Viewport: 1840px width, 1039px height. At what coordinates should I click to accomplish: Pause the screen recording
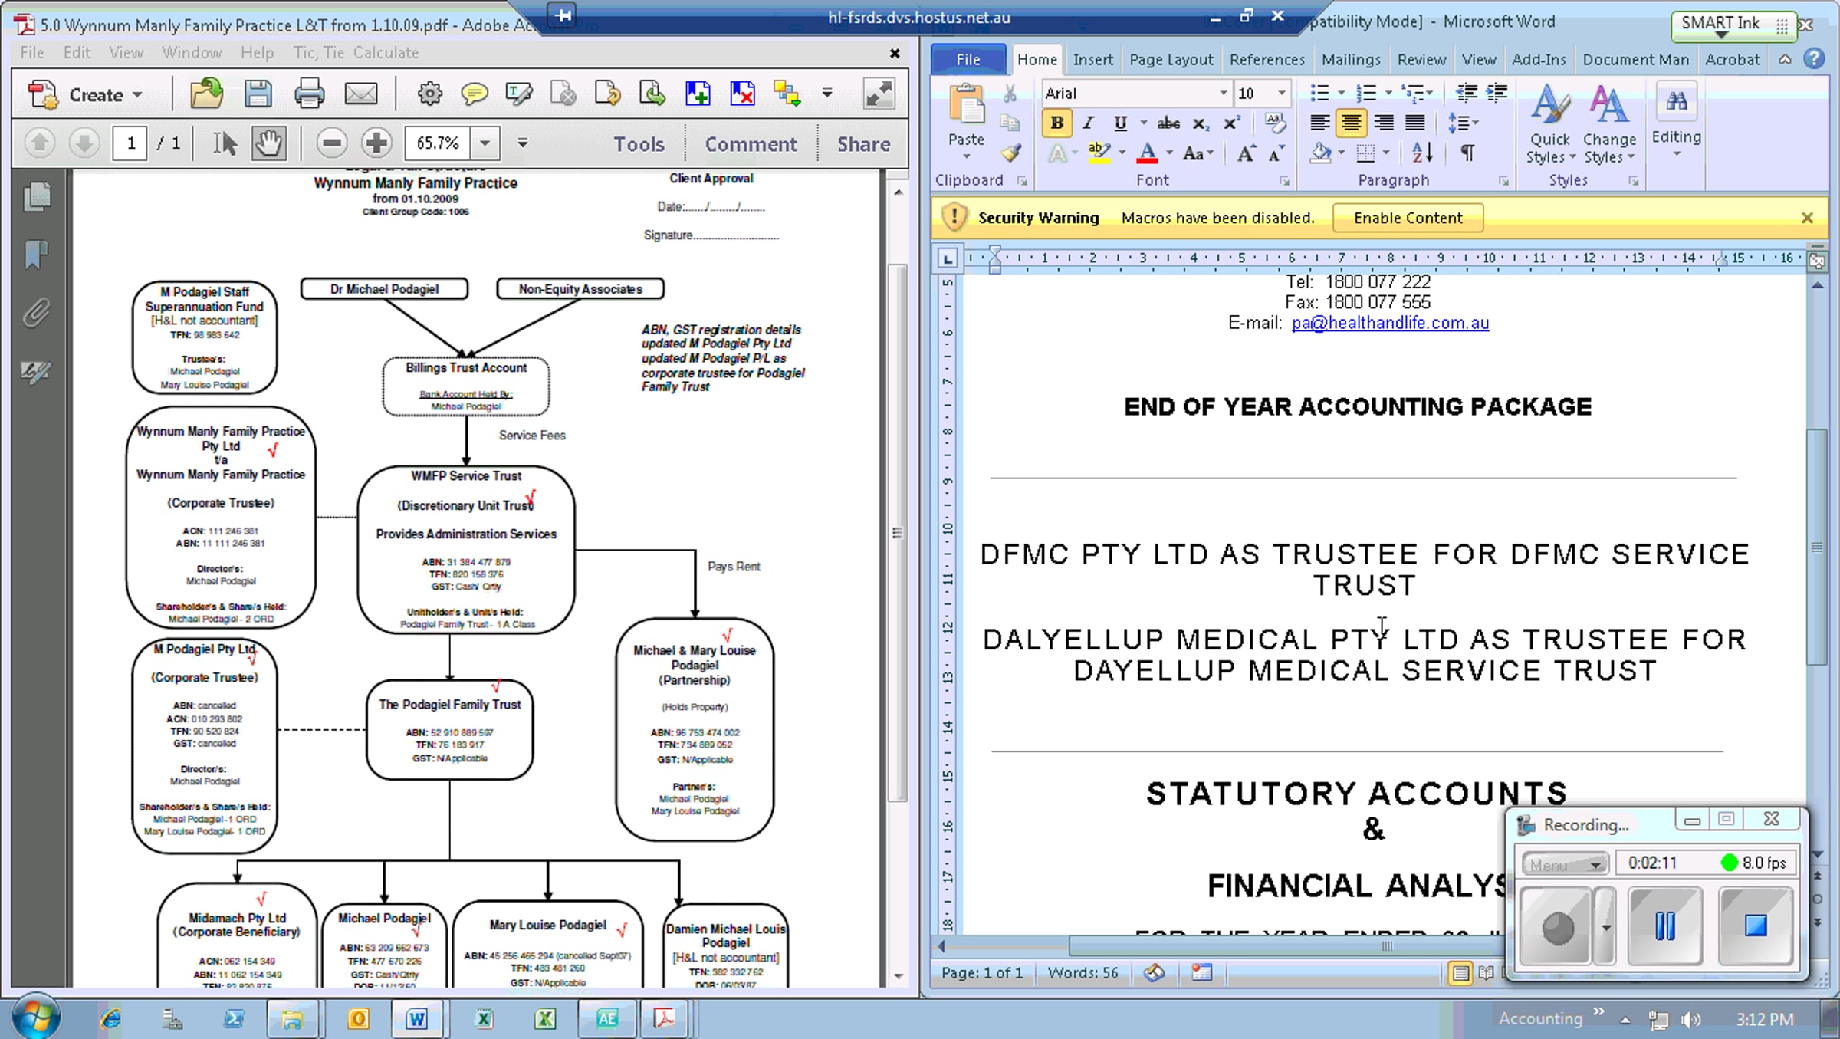point(1664,926)
